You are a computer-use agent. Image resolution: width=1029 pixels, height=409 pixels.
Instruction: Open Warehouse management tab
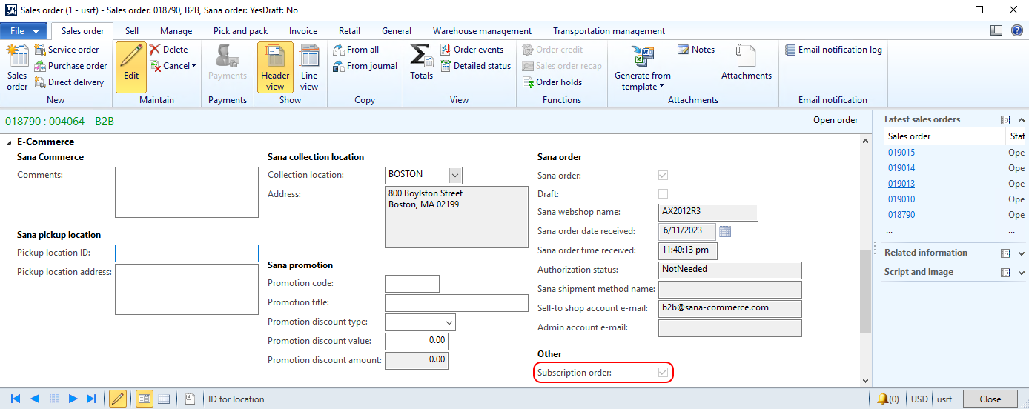pyautogui.click(x=482, y=31)
